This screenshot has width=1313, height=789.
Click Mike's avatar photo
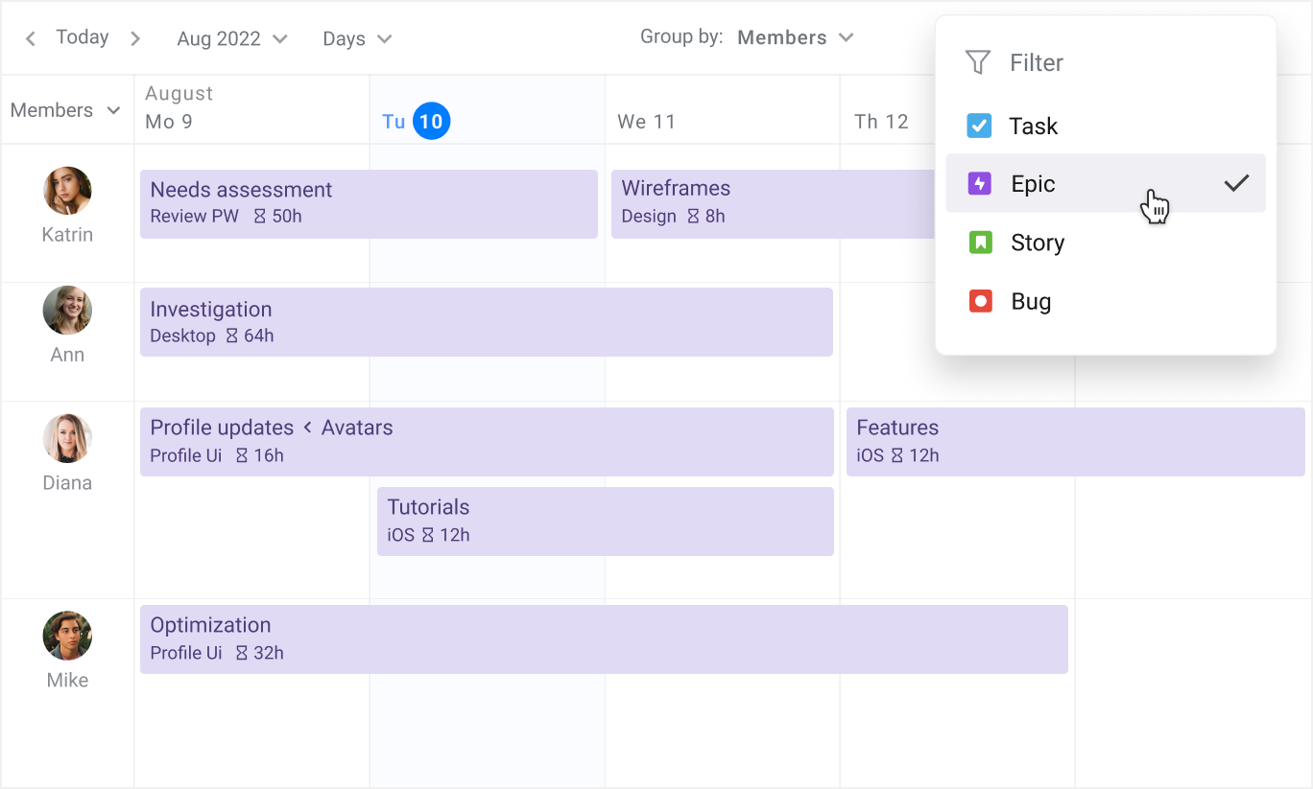tap(67, 636)
